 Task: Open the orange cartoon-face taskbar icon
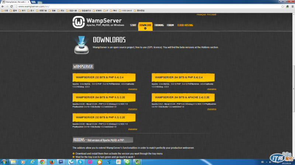[99, 162]
